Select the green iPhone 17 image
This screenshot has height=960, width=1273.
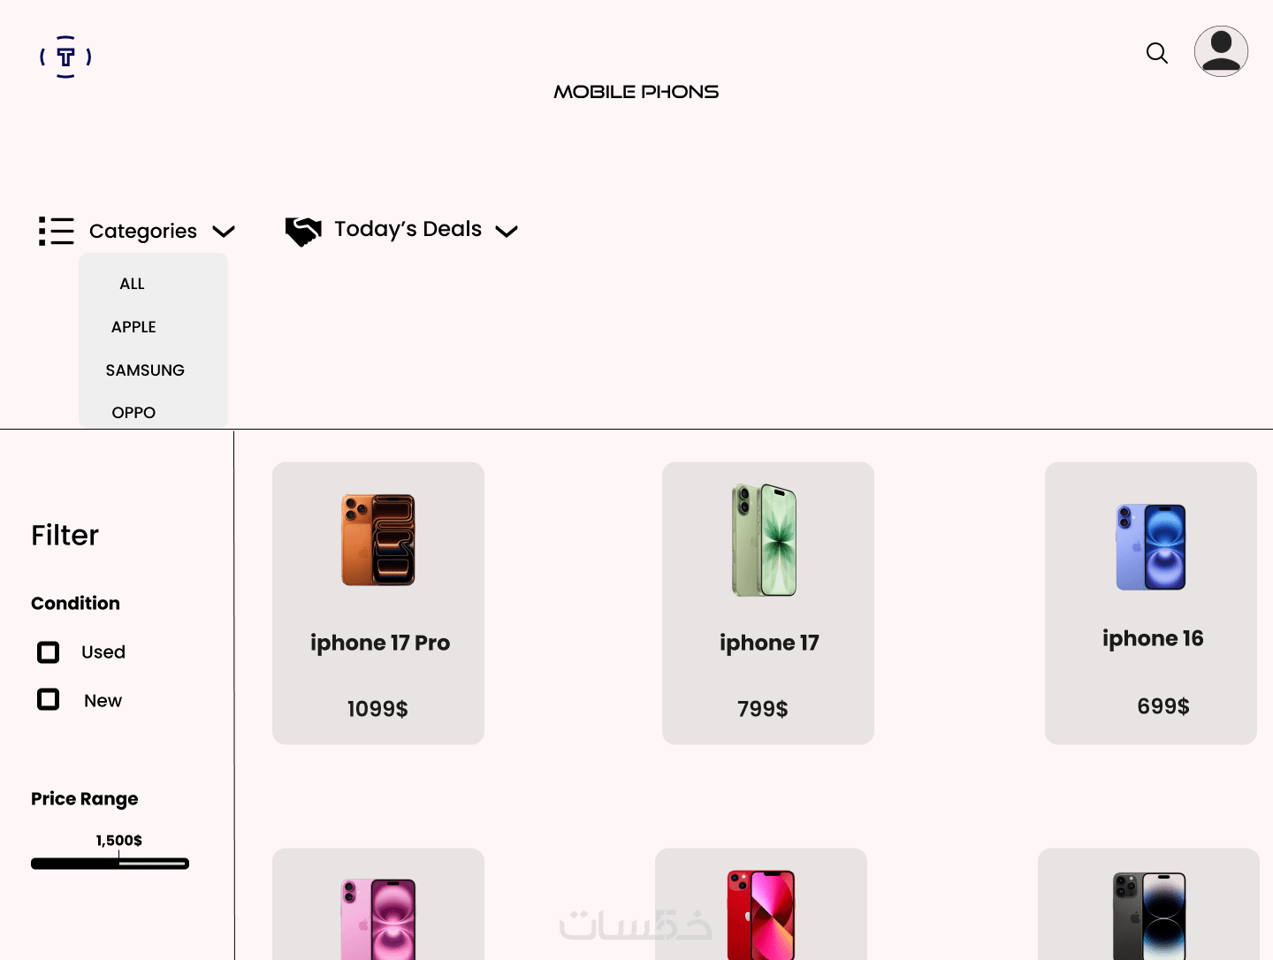[x=765, y=540]
